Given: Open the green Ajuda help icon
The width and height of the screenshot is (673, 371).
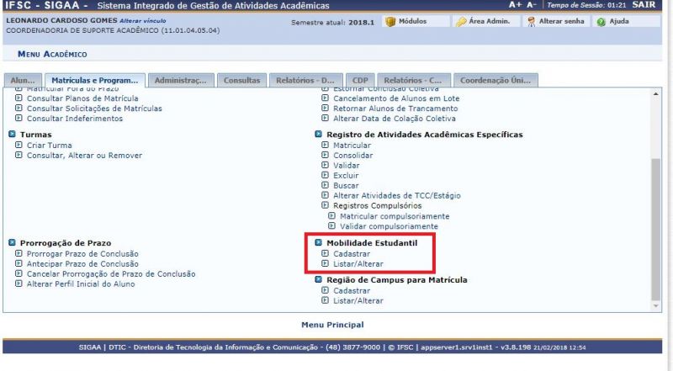Looking at the screenshot, I should point(601,22).
